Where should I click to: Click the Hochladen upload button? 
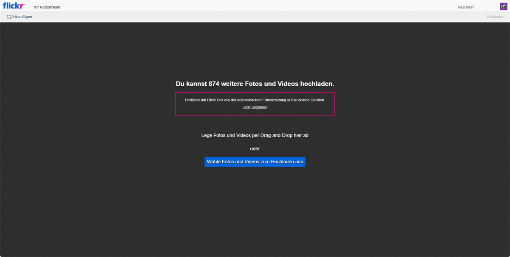495,17
